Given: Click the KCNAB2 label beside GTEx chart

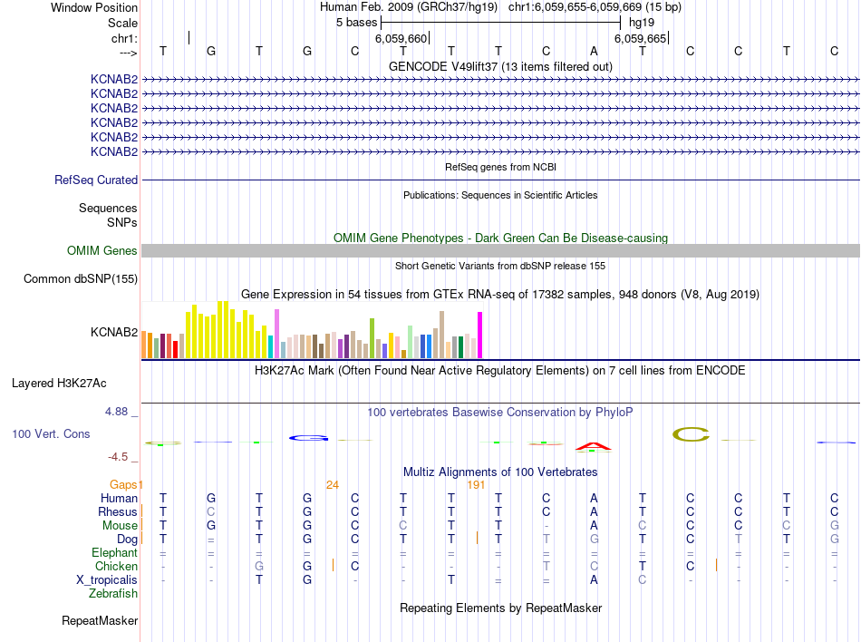Looking at the screenshot, I should point(114,332).
